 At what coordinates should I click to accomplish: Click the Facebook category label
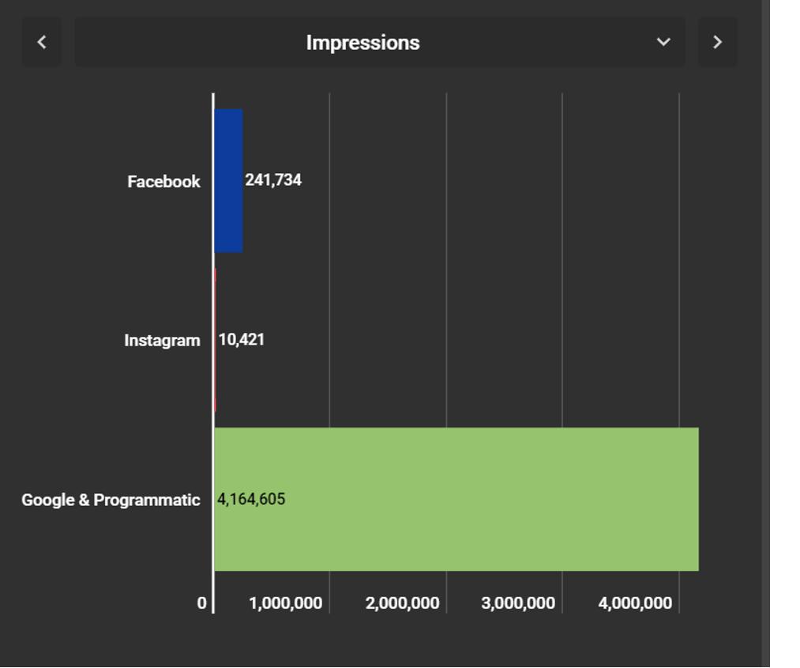click(x=163, y=182)
